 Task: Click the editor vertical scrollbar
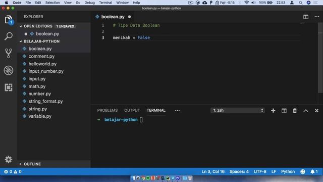pos(320,58)
